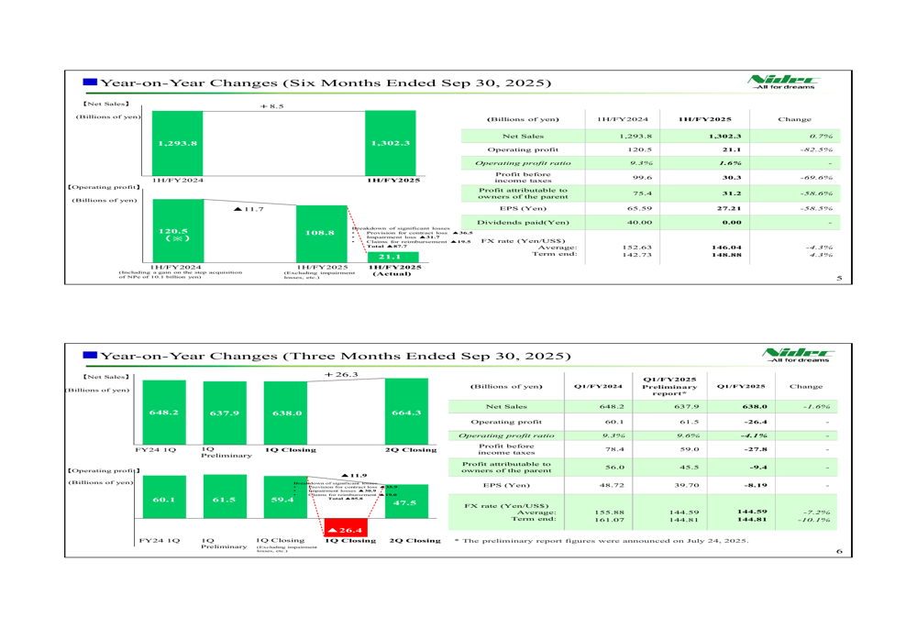Screen dimensions: 917x628
Task: Click page number 5 on the first slide
Action: click(x=839, y=278)
